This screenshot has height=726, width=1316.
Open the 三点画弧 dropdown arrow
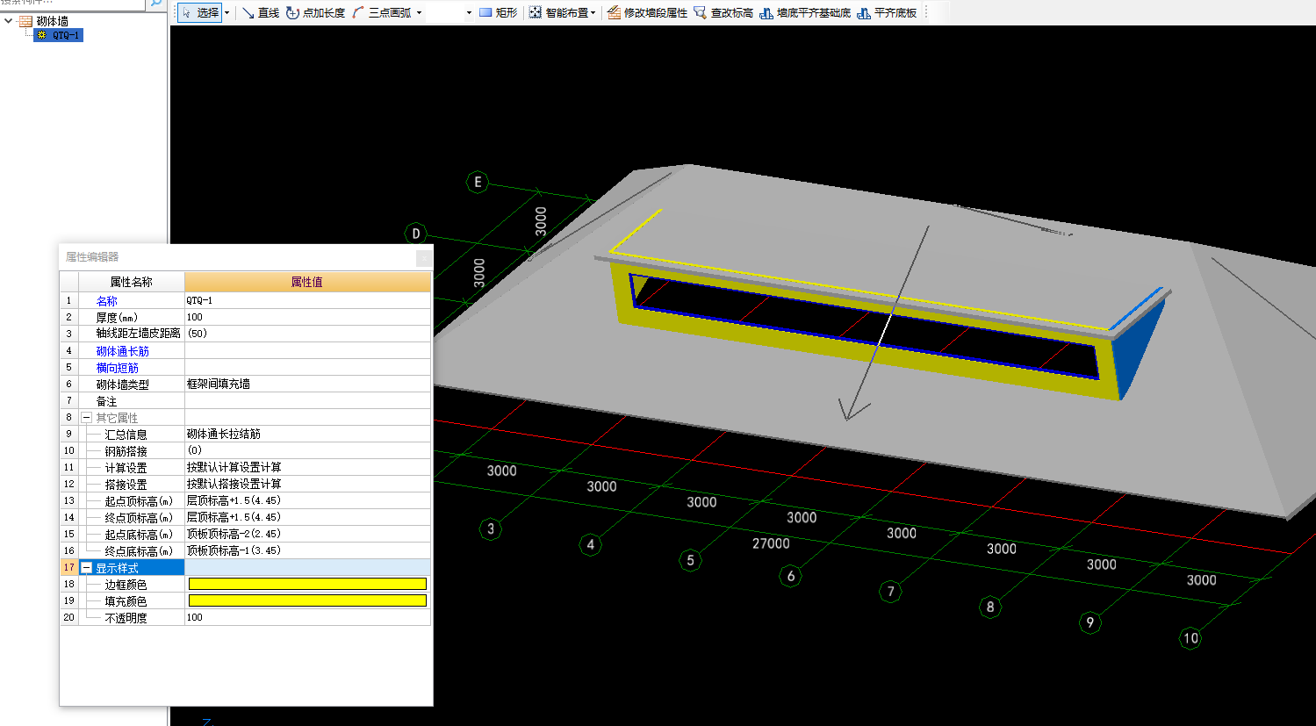point(419,12)
